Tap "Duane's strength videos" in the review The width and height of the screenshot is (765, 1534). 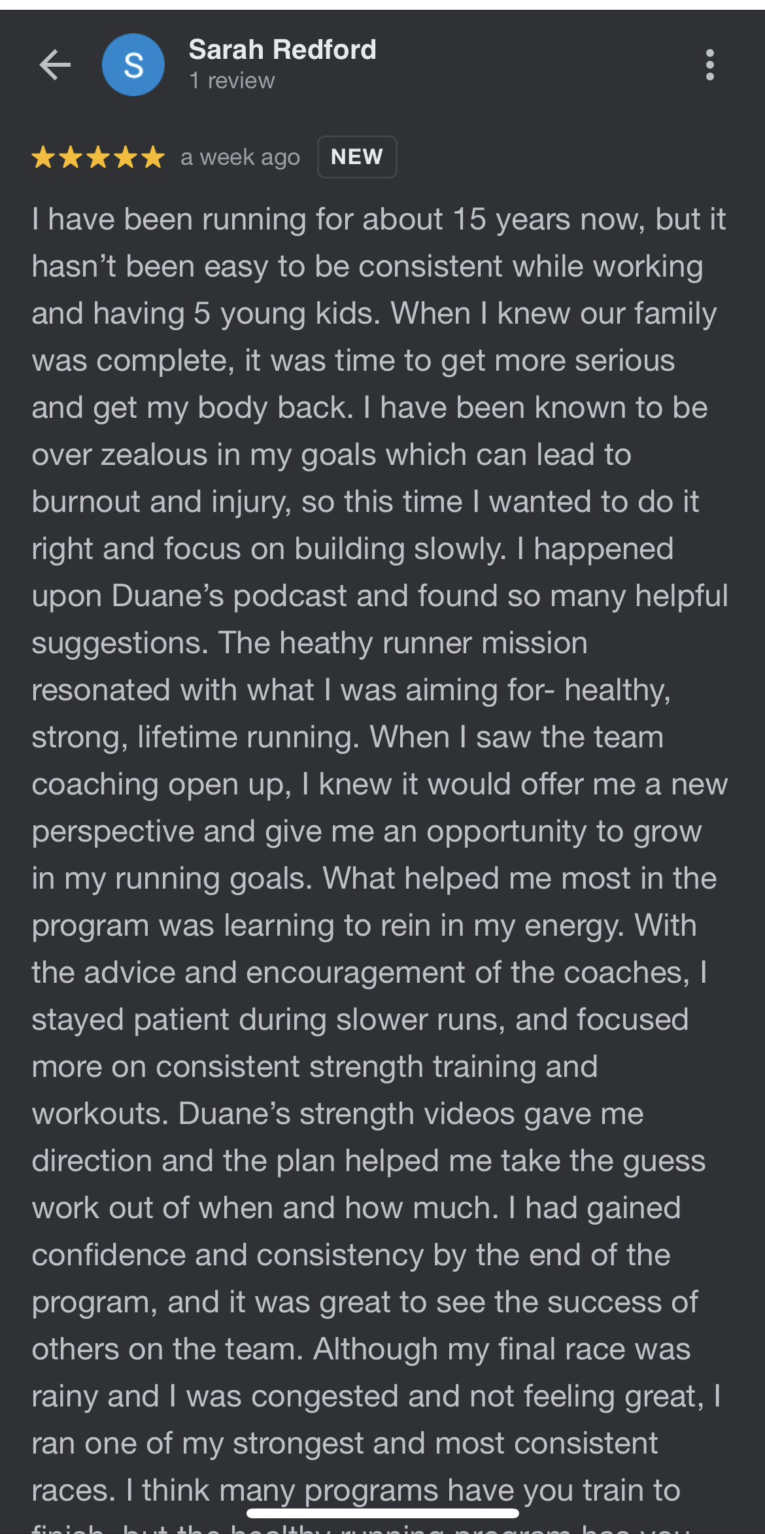tap(347, 1114)
